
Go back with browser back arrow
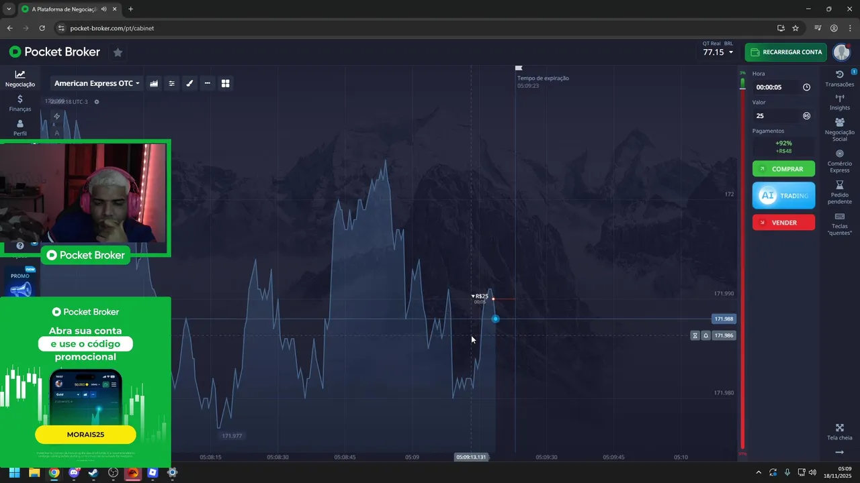9,28
